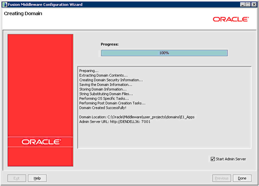Click 'String Substituting Domain Files...' line
Screen dimensions: 259x186
pos(106,94)
